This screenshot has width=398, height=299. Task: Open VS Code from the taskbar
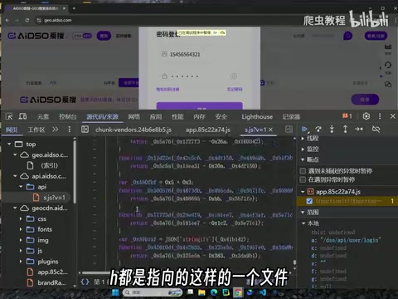coord(263,292)
